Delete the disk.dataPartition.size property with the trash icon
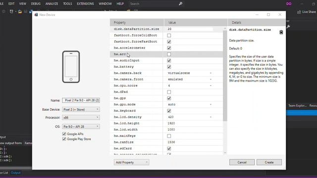317x178 pixels. 281,32
